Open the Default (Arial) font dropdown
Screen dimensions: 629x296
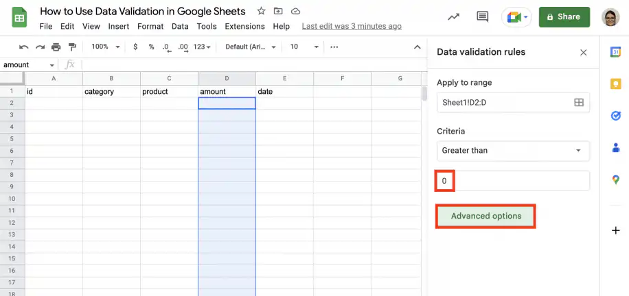pos(251,47)
